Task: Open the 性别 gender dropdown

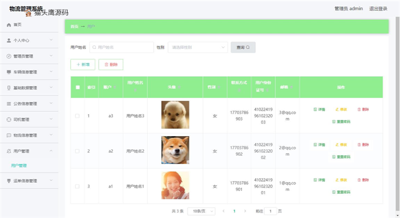Action: 198,47
